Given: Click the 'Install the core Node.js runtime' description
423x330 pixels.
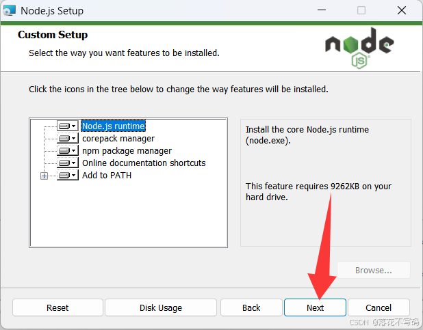Looking at the screenshot, I should tap(307, 135).
